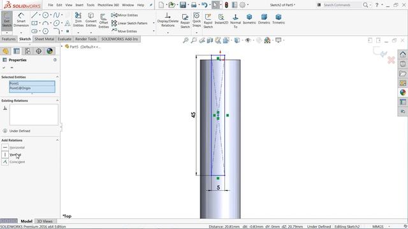Click Normal To view
The image size is (408, 229).
[x=235, y=21]
